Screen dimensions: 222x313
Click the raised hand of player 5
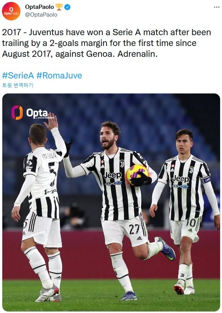click(x=51, y=121)
